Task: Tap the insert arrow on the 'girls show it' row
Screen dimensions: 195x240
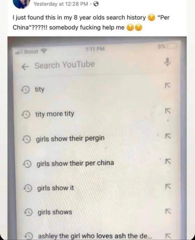Action: (x=168, y=187)
